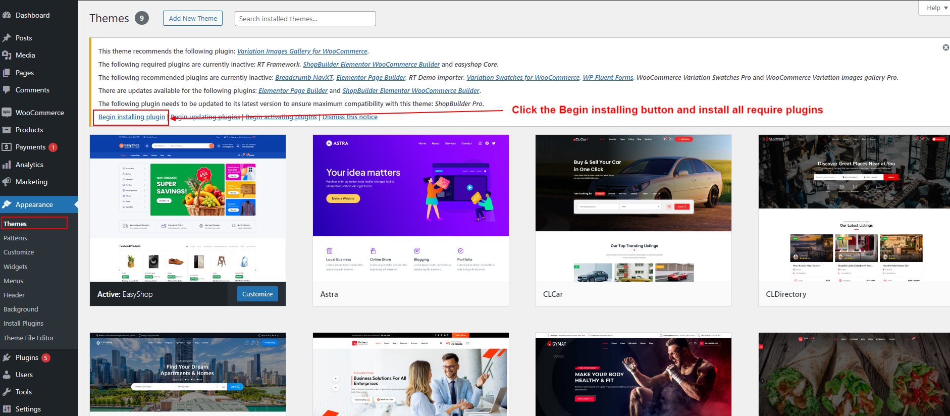Select the Appearance paintbrush icon

click(7, 204)
